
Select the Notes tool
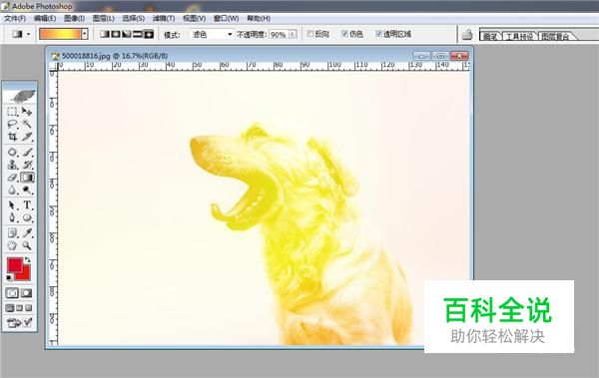pyautogui.click(x=12, y=233)
